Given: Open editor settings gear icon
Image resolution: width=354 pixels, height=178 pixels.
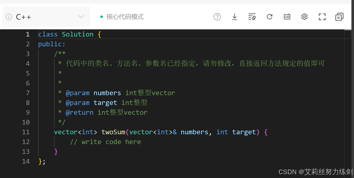Looking at the screenshot, I should click(x=304, y=17).
